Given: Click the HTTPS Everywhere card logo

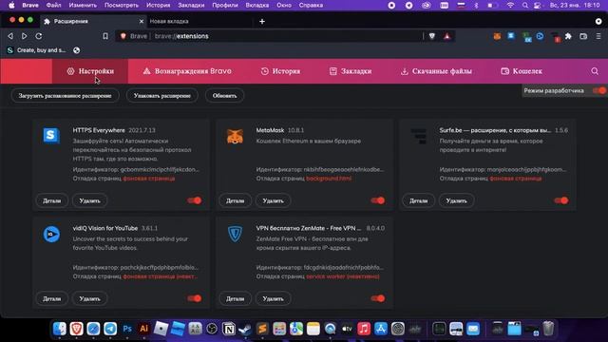Looking at the screenshot, I should 51,135.
